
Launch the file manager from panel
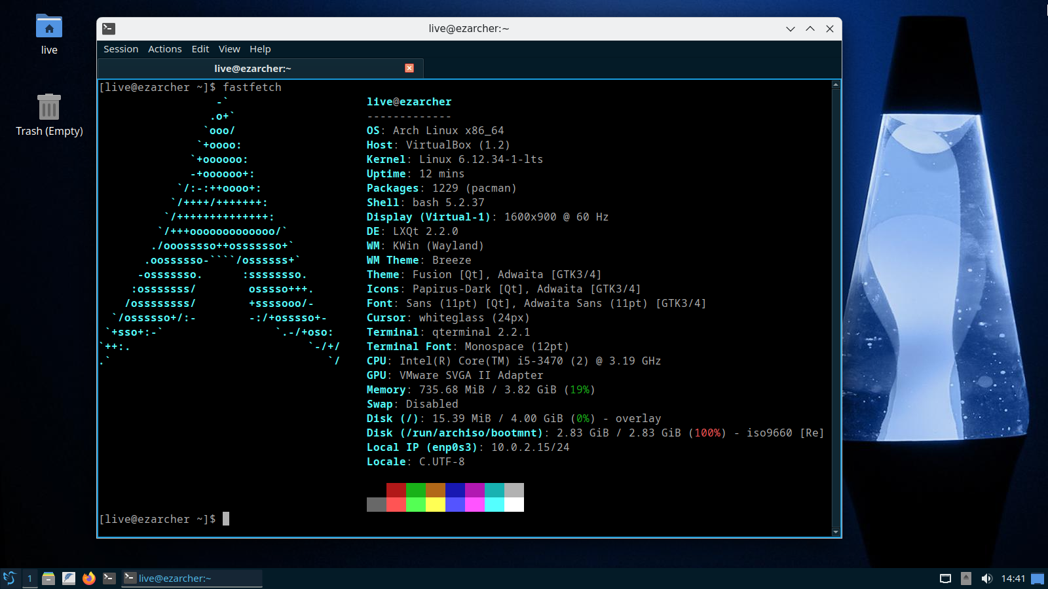pos(48,578)
